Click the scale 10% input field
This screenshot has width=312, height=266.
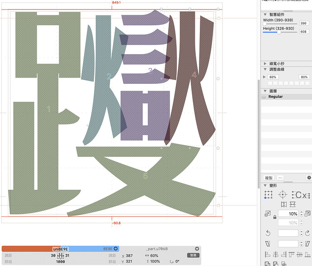[288, 214]
